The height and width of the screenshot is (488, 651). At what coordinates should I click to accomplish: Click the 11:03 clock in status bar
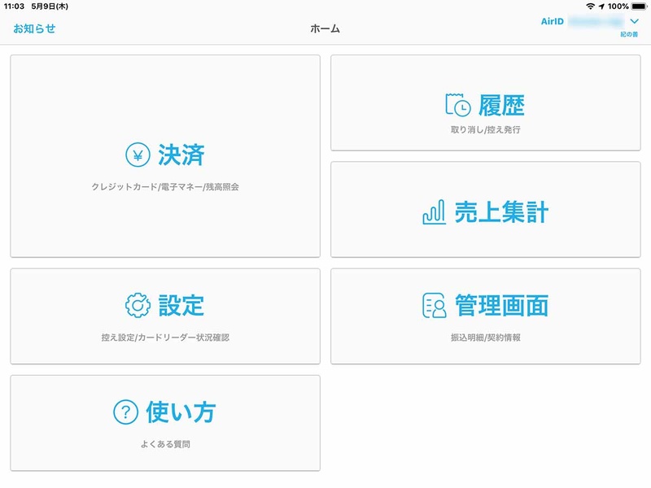[15, 8]
